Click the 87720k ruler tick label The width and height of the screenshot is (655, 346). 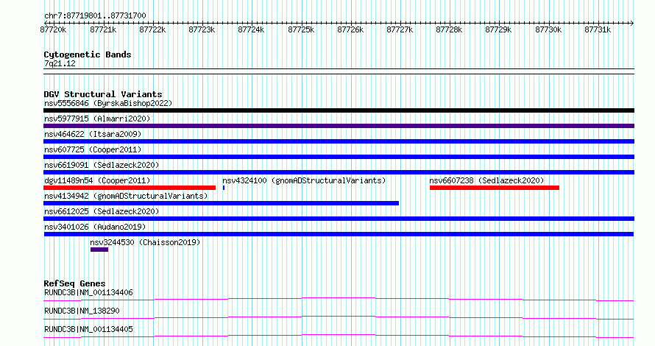(x=53, y=29)
